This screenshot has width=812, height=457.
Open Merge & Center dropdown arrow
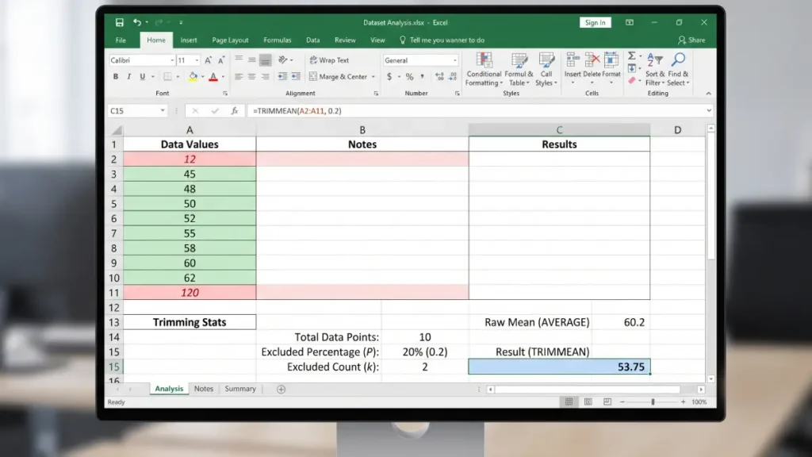click(373, 77)
